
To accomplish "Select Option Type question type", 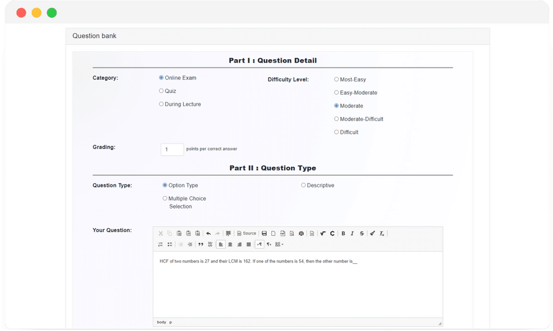I will [x=165, y=186].
